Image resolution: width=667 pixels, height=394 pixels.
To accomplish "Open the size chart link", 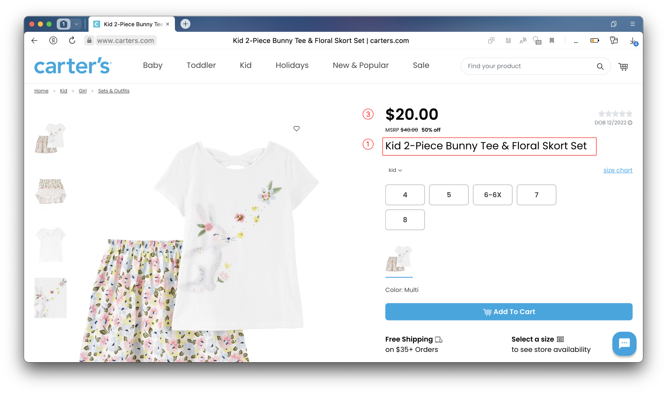I will click(x=618, y=170).
